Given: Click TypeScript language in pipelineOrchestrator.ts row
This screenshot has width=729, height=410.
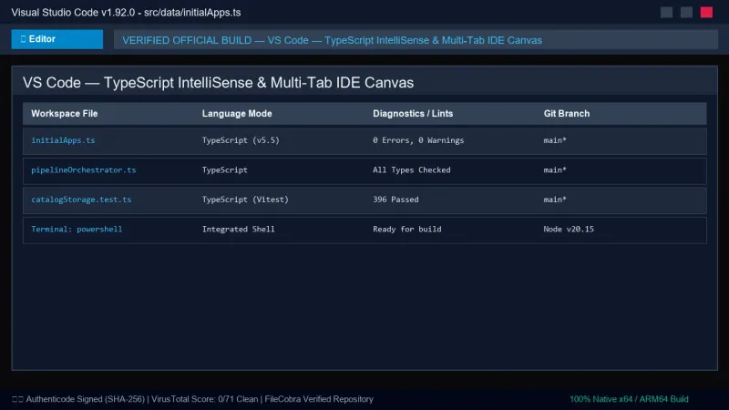Looking at the screenshot, I should (x=225, y=170).
